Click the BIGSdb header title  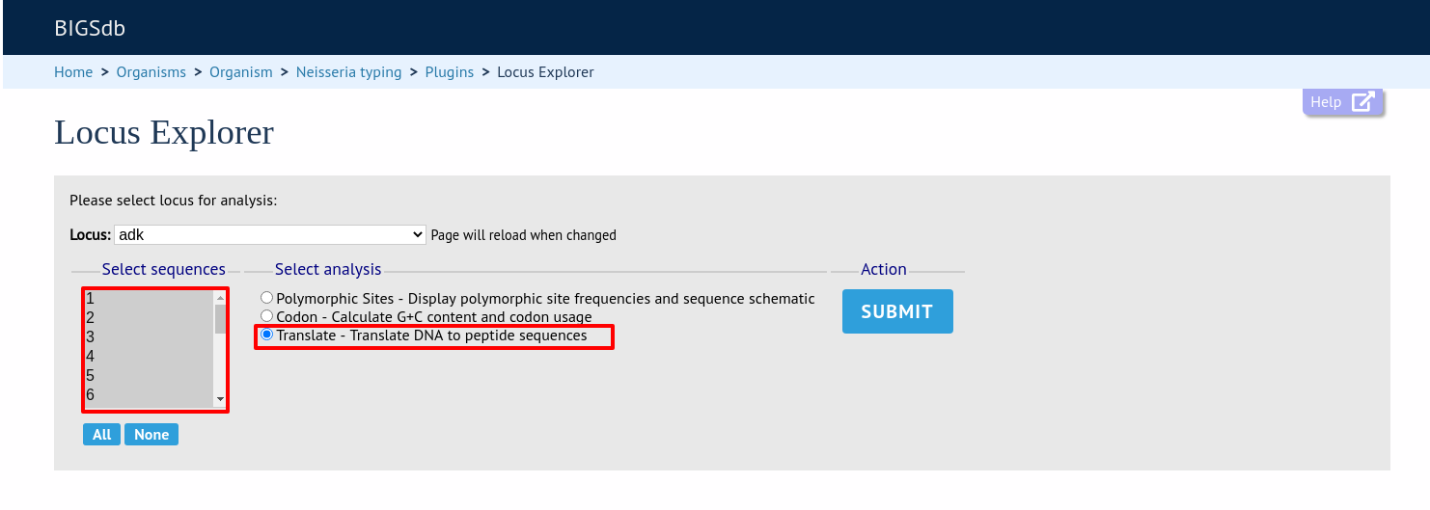[x=90, y=28]
